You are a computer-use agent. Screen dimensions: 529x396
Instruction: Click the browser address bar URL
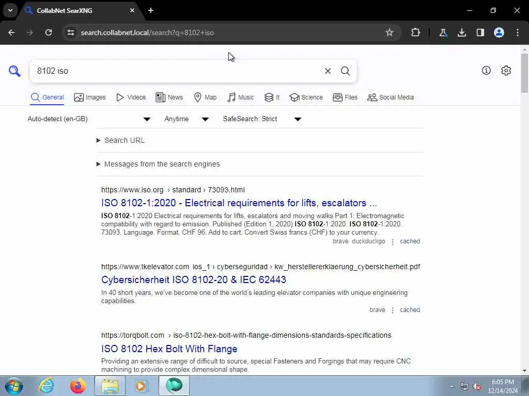point(147,32)
